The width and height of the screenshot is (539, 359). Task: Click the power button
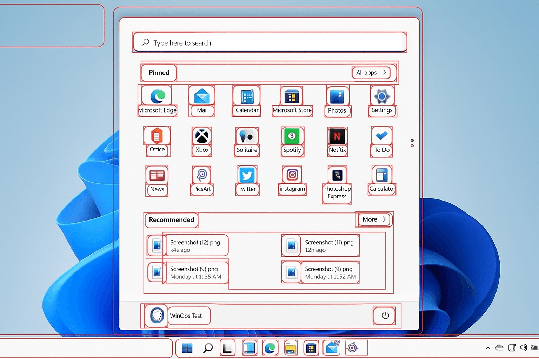pos(385,316)
